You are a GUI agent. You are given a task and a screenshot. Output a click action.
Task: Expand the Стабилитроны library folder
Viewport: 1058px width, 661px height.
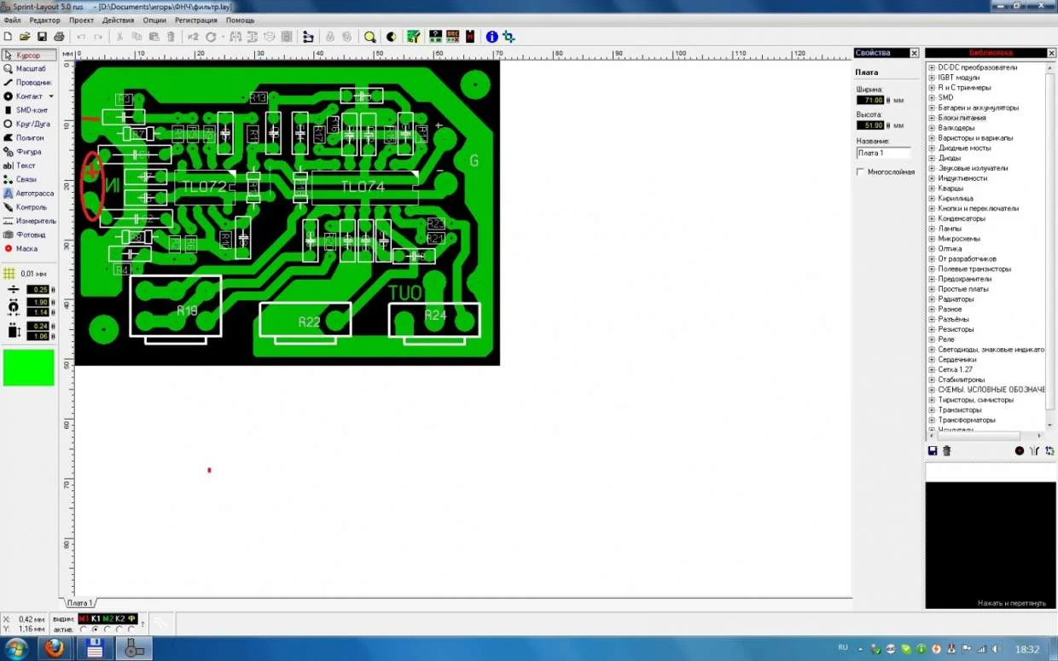(x=932, y=380)
